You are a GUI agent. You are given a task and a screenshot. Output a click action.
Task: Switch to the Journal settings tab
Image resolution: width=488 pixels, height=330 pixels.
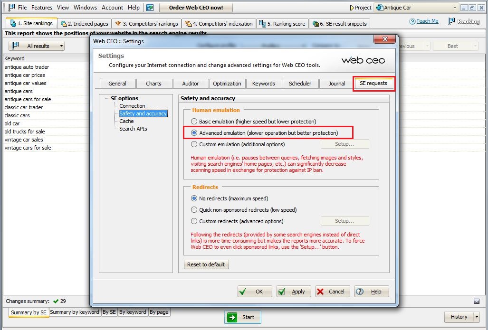click(x=337, y=84)
